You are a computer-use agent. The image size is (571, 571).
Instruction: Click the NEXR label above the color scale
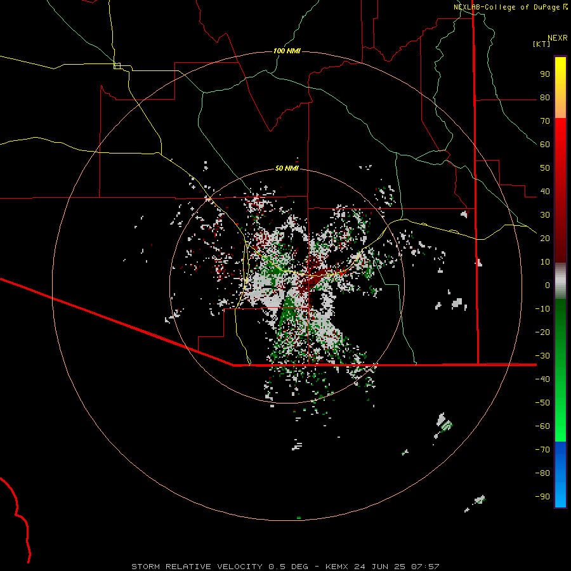pyautogui.click(x=557, y=38)
